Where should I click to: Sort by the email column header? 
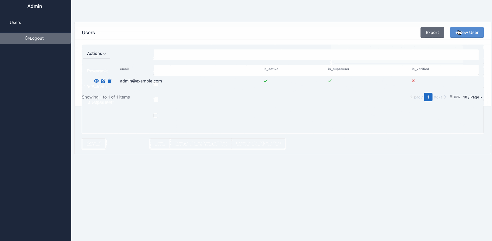[124, 69]
